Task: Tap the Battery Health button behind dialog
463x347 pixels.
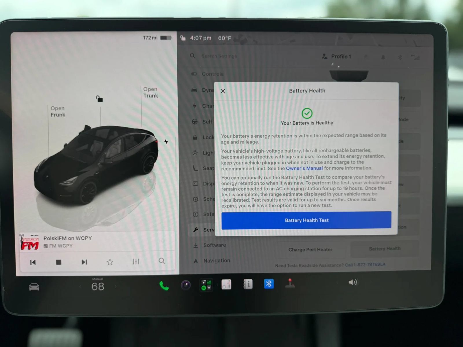Action: point(385,249)
